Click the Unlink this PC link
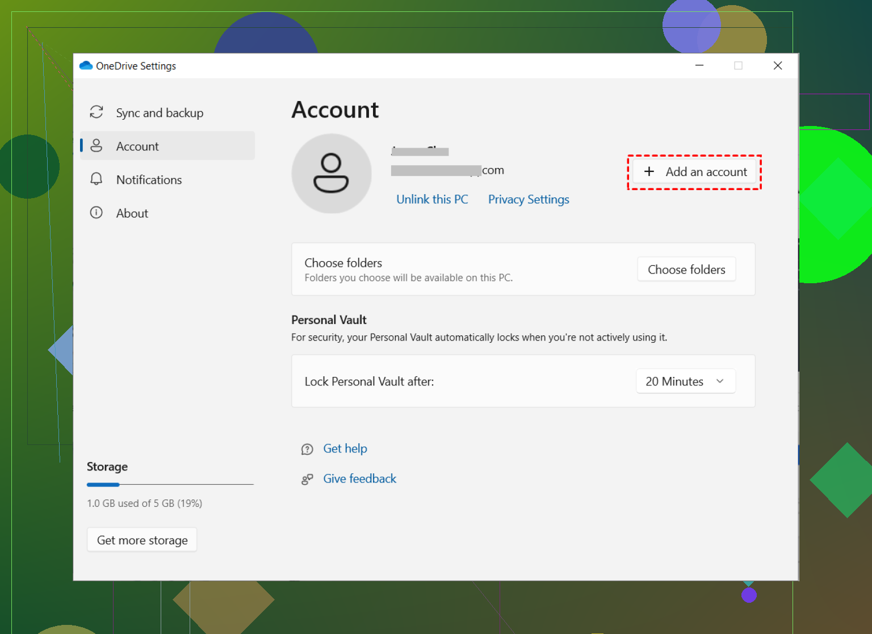 pos(432,199)
